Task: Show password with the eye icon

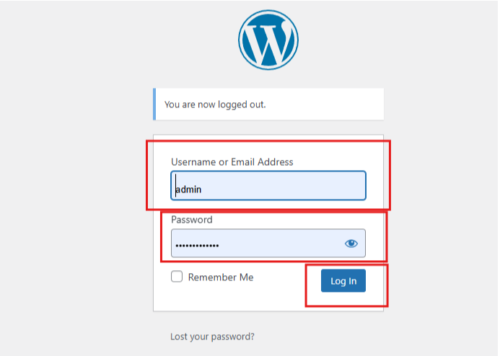Action: [x=351, y=244]
